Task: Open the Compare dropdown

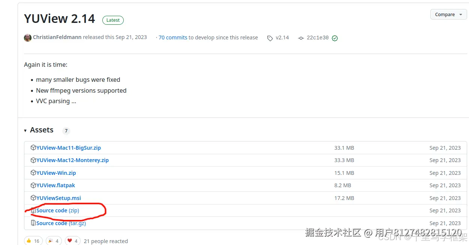Action: click(x=448, y=15)
